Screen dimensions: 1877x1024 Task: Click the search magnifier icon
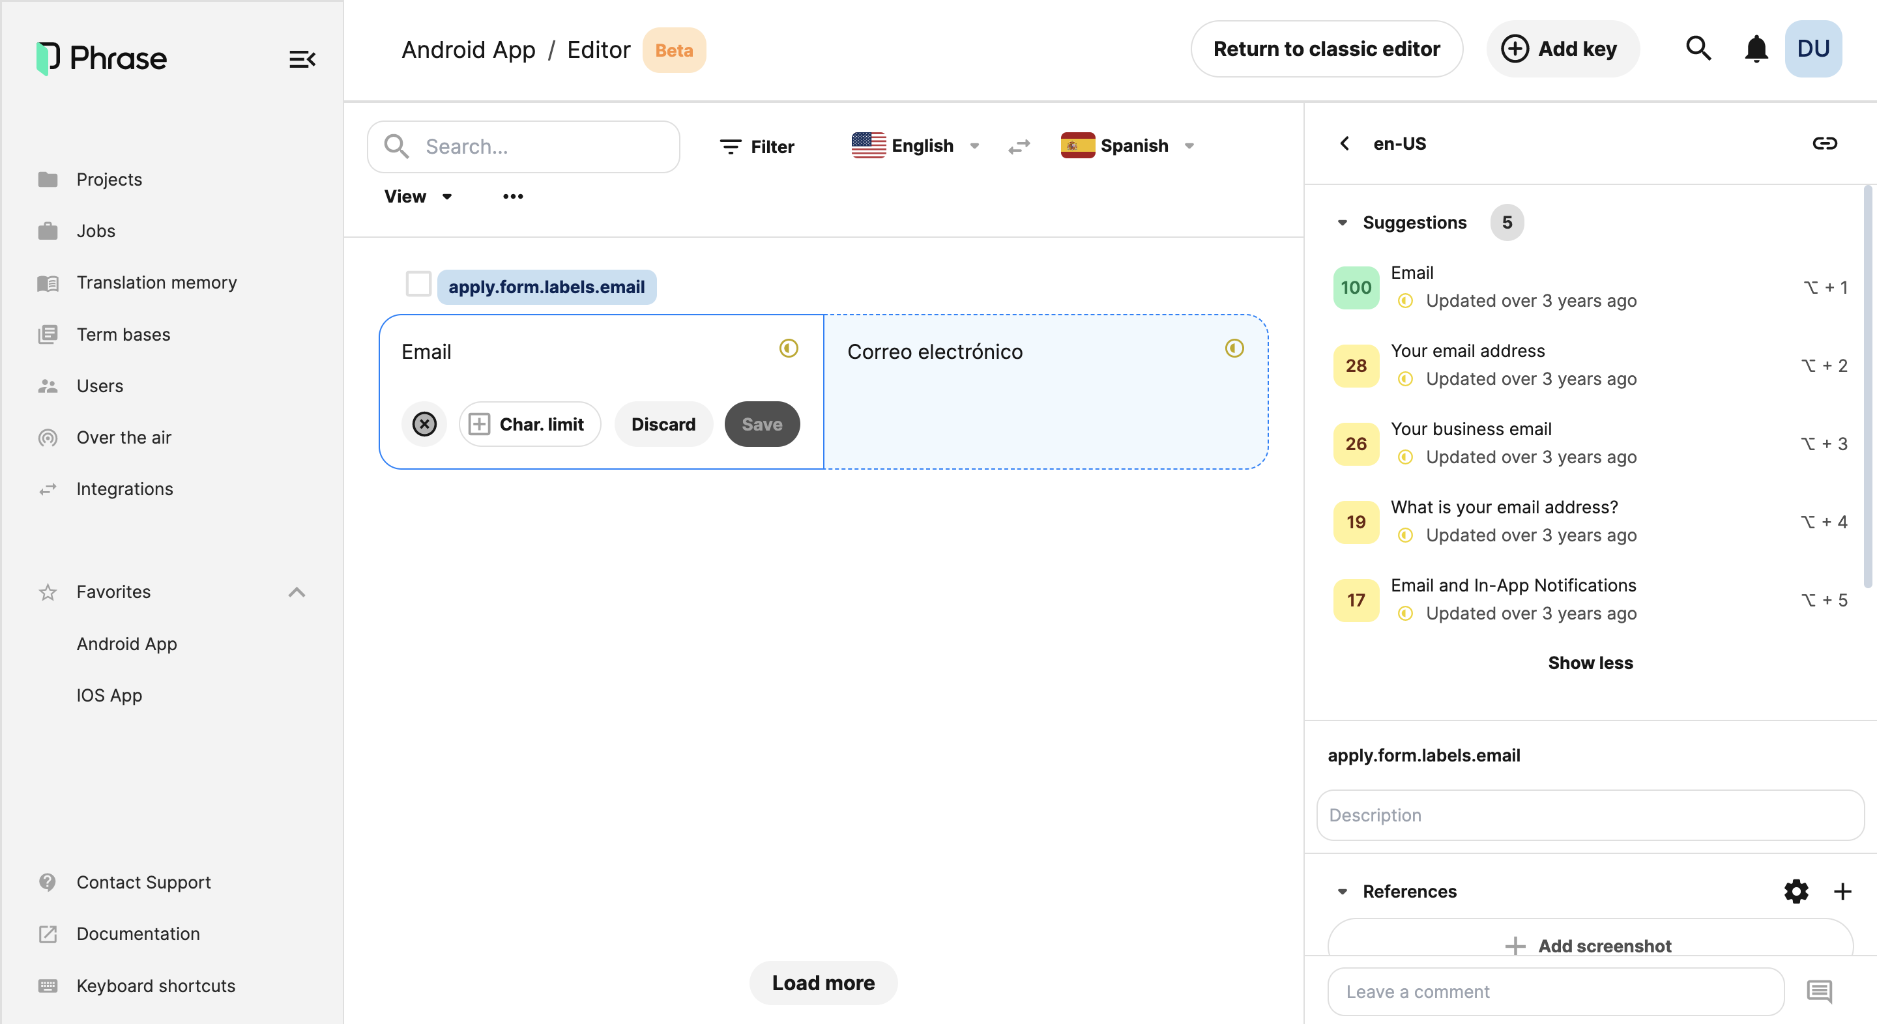click(x=1698, y=50)
